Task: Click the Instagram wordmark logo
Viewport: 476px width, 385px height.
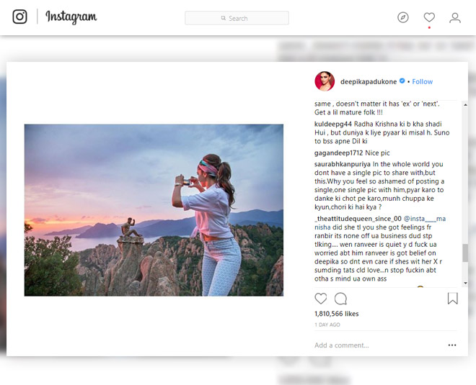Action: point(71,17)
